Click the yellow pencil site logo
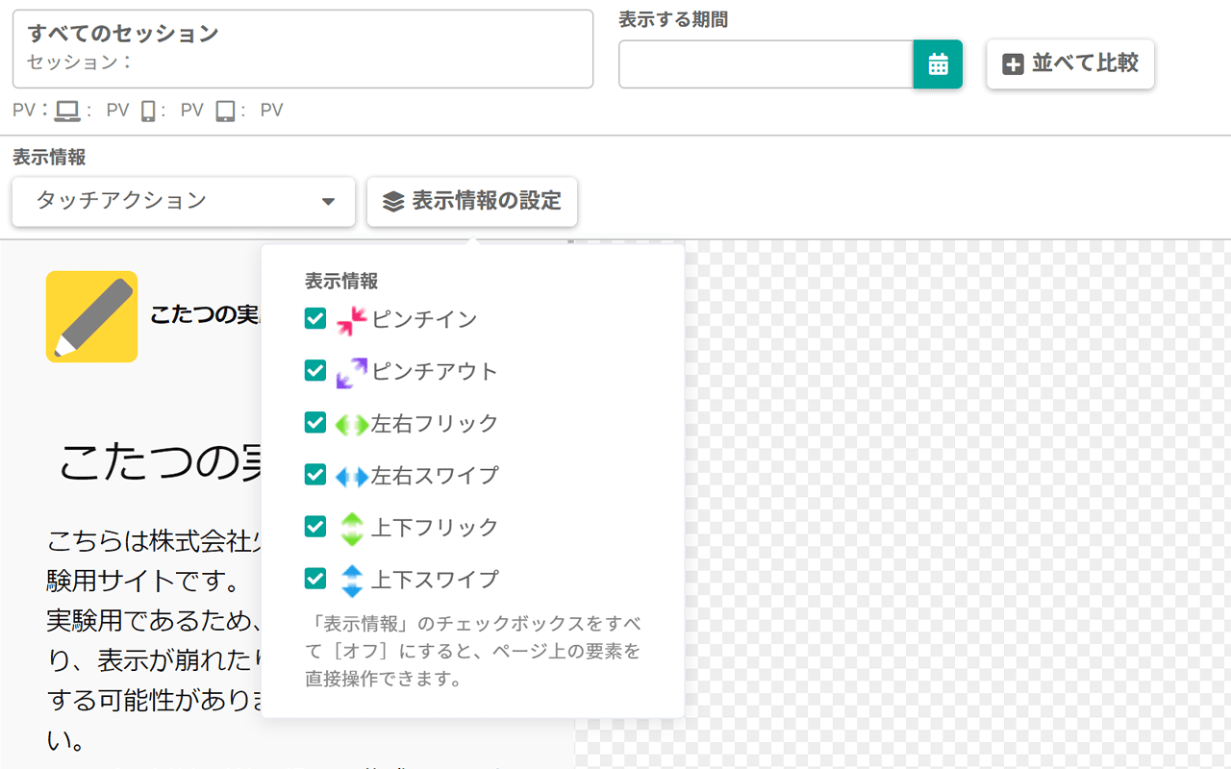This screenshot has width=1231, height=769. 91,316
